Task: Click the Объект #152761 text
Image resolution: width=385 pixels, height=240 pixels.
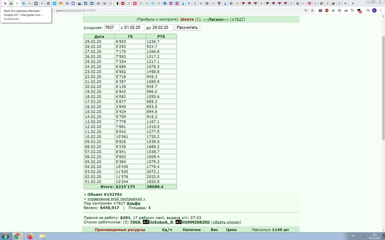Action: (105, 195)
